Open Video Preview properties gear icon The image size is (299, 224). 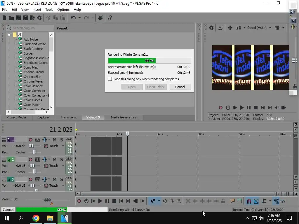click(211, 28)
